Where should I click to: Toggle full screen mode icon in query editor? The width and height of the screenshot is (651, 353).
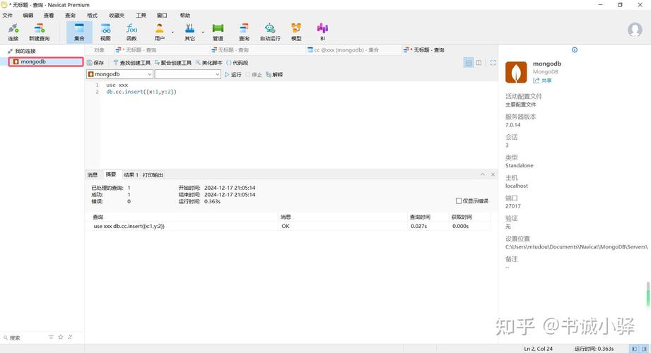tap(493, 63)
